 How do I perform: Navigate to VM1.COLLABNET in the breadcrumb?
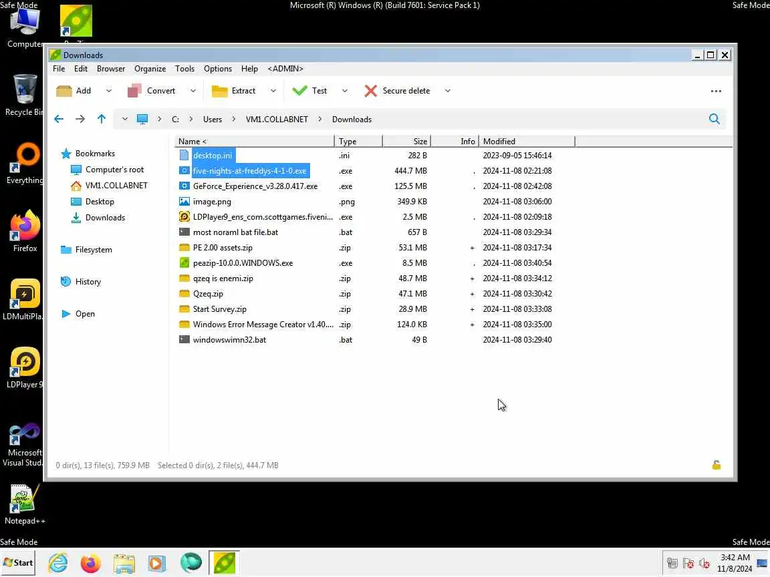(x=277, y=120)
